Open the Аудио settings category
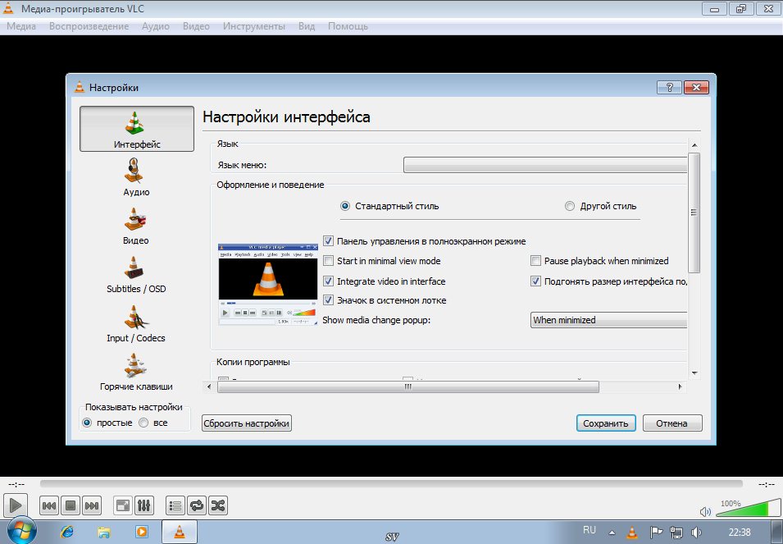 coord(136,176)
